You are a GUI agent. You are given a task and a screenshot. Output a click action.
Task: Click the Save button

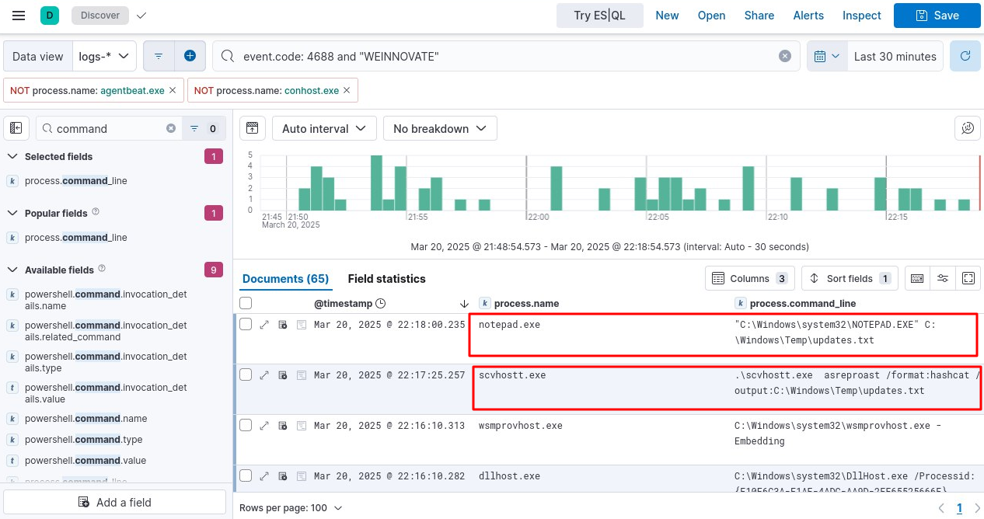(937, 16)
